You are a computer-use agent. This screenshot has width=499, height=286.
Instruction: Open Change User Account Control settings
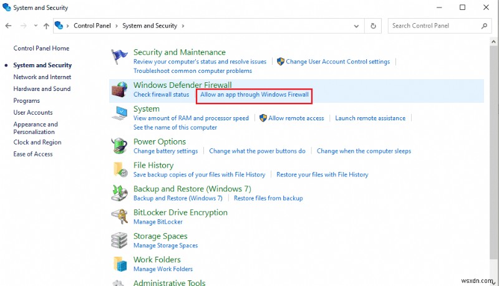[x=337, y=62]
